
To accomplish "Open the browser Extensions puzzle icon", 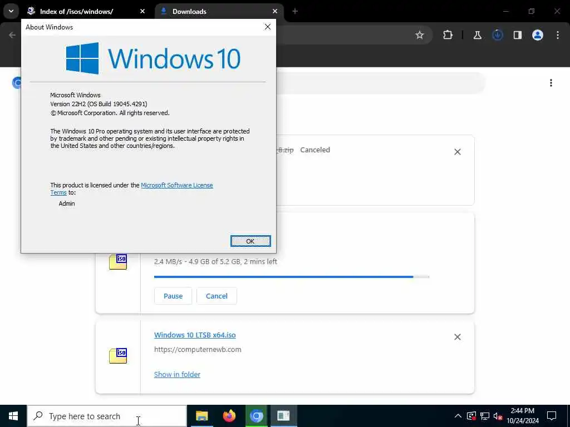I will click(448, 35).
